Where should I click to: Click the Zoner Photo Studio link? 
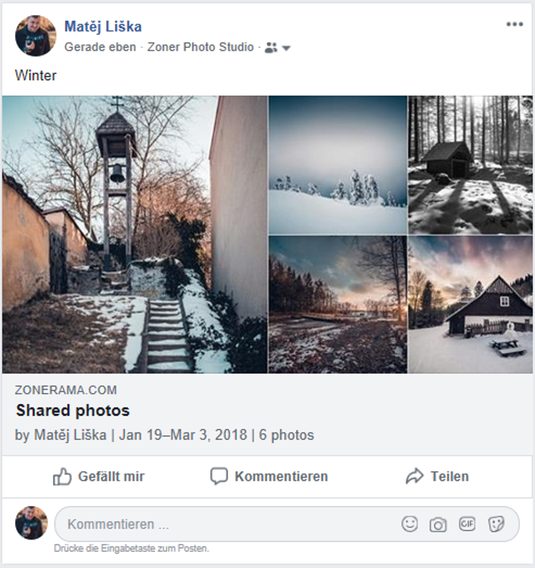[200, 47]
